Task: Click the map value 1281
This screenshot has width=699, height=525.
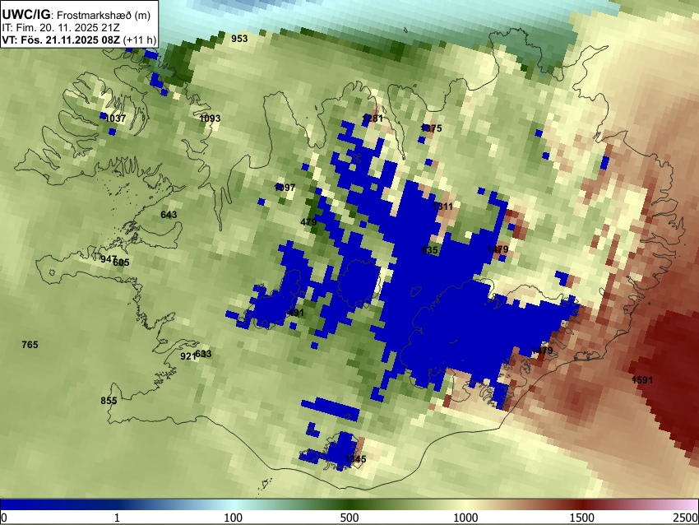Action: [373, 118]
